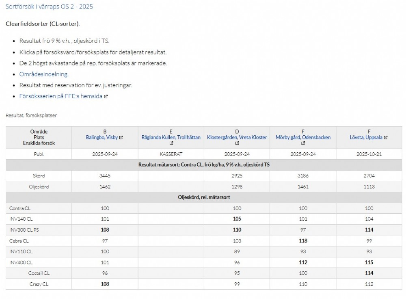Select the Coctail CL row label
Image resolution: width=406 pixels, height=299 pixels.
tap(39, 273)
